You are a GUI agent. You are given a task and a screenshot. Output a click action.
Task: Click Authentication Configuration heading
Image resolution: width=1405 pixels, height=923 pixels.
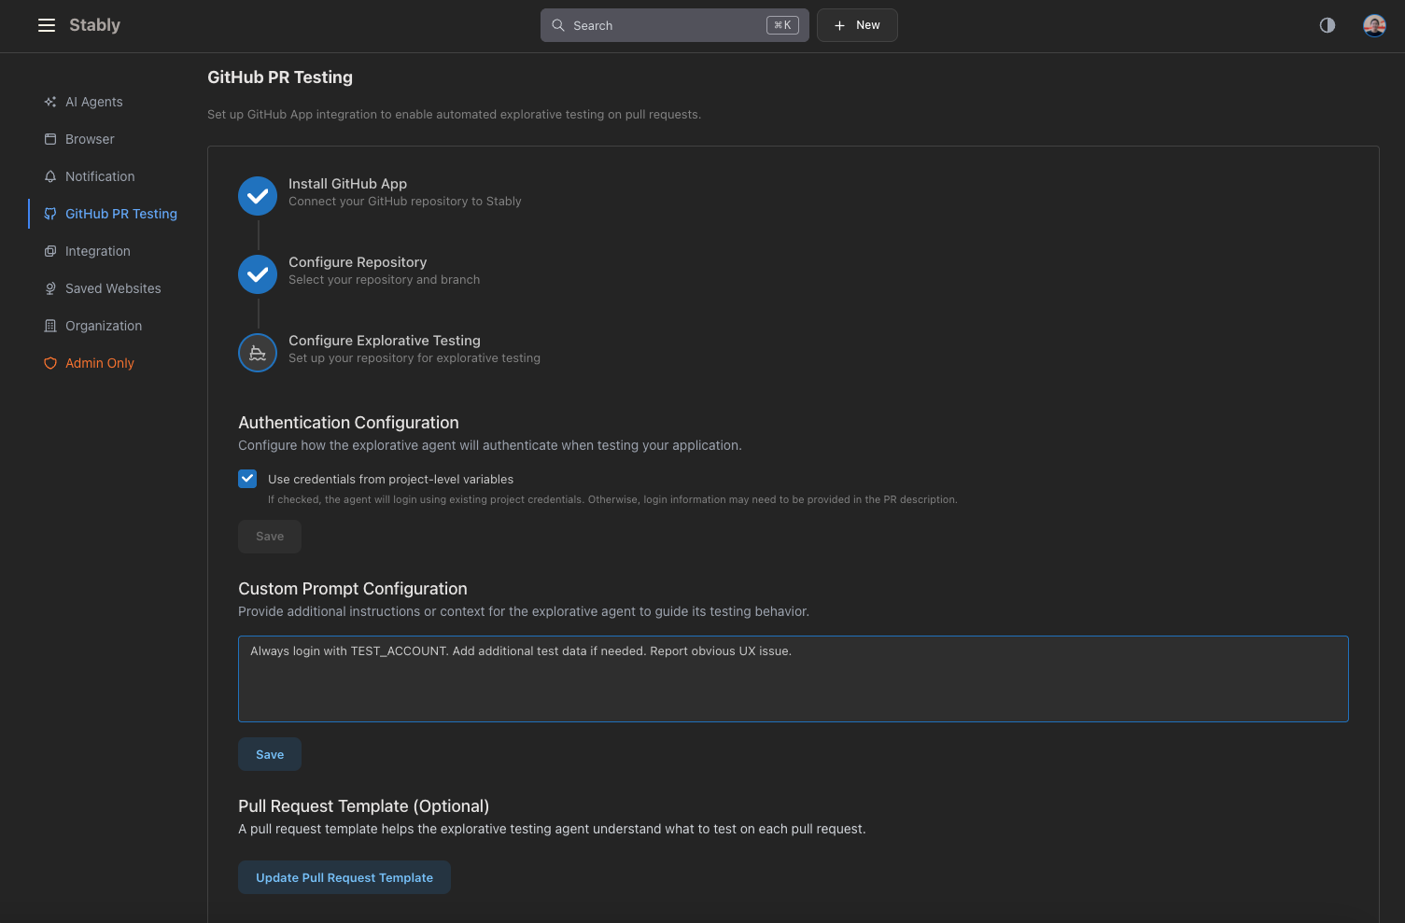[x=348, y=423]
